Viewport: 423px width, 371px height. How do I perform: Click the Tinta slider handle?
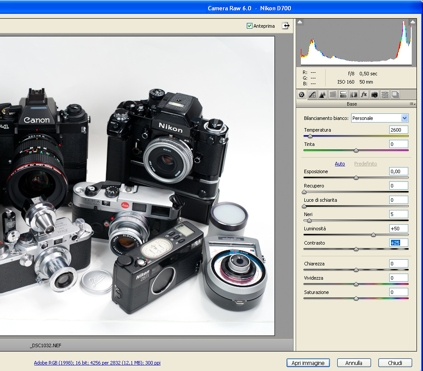[356, 150]
